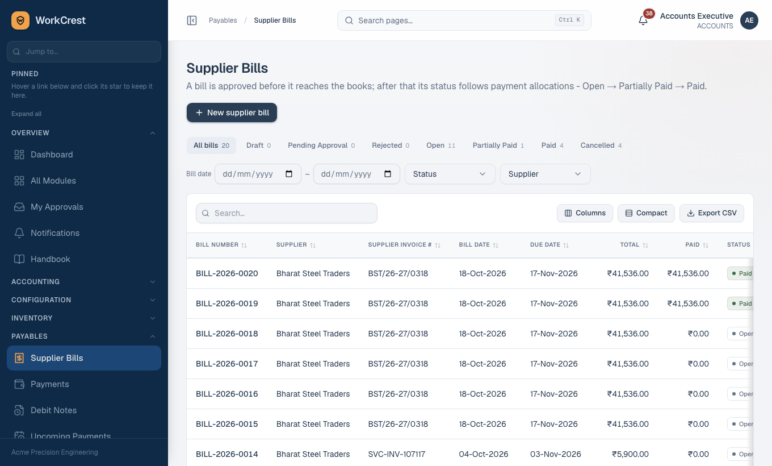This screenshot has width=772, height=466.
Task: Click the Notifications bell icon in sidebar
Action: pos(19,233)
